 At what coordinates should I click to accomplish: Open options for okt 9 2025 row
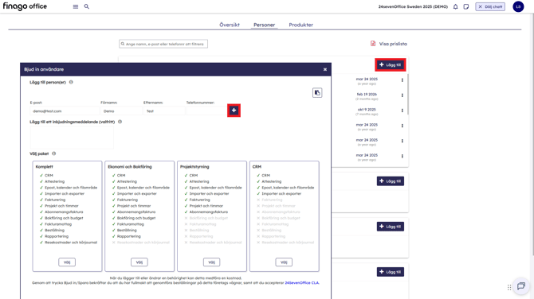tap(402, 111)
